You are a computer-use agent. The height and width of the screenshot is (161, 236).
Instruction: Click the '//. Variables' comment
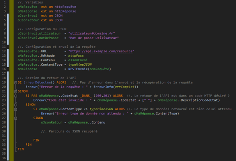(30, 2)
